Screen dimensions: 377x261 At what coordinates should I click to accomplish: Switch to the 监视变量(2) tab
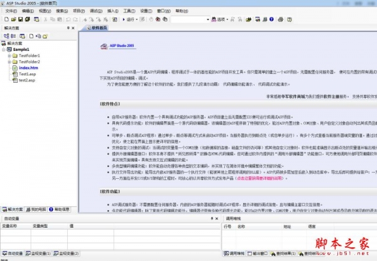pyautogui.click(x=66, y=253)
